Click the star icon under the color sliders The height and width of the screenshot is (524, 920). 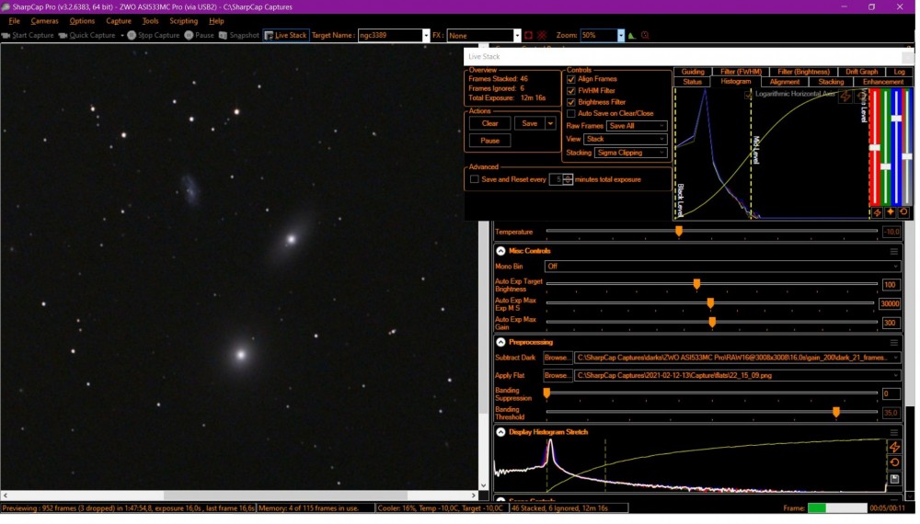(x=890, y=212)
